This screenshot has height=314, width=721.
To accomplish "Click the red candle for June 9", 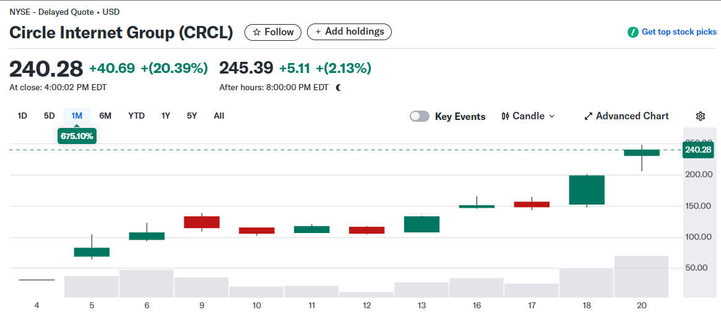I will pos(202,222).
